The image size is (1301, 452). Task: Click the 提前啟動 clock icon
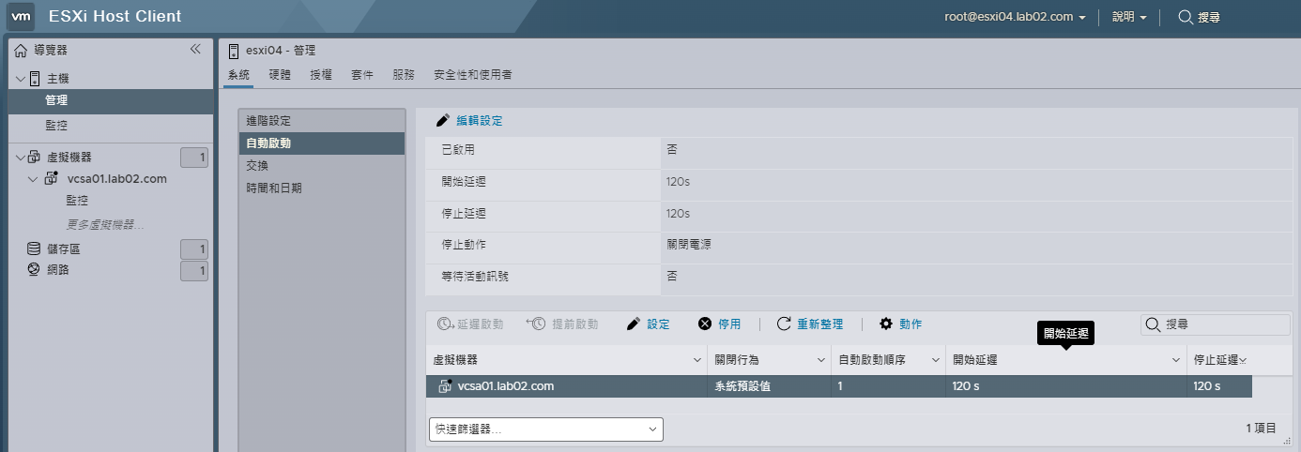point(536,324)
